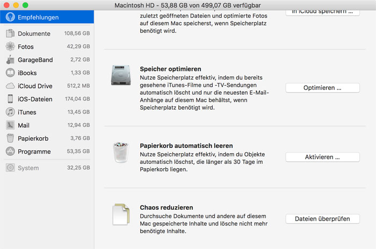Image resolution: width=376 pixels, height=249 pixels.
Task: Click the Speicher optimieren heading
Action: [170, 69]
